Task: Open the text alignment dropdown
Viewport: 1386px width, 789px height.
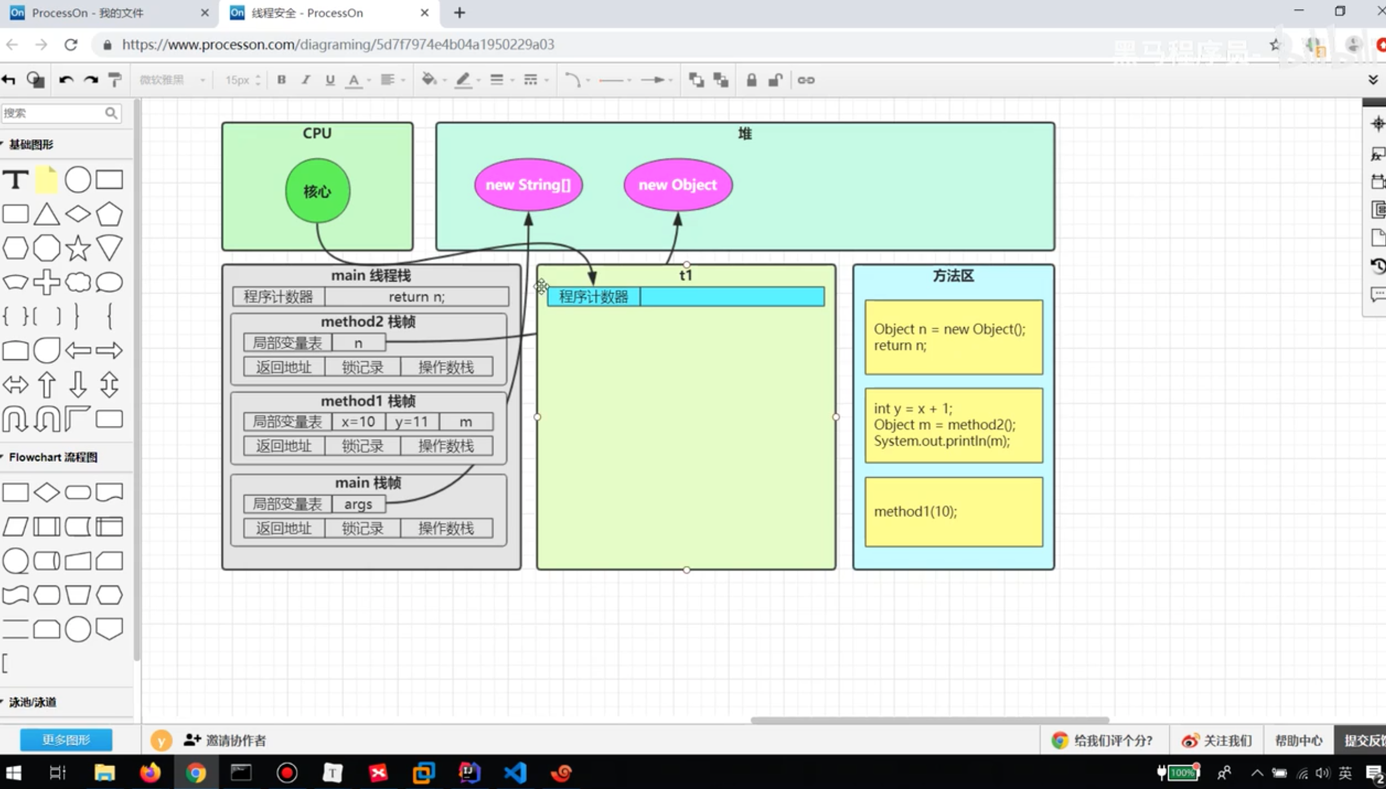Action: (392, 80)
